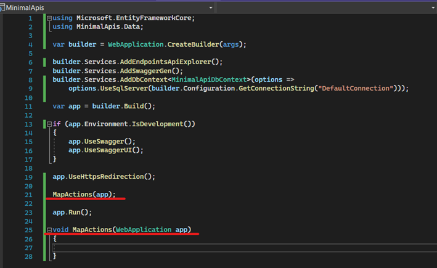Click AddSwaggerGen on line 7

pyautogui.click(x=133, y=71)
